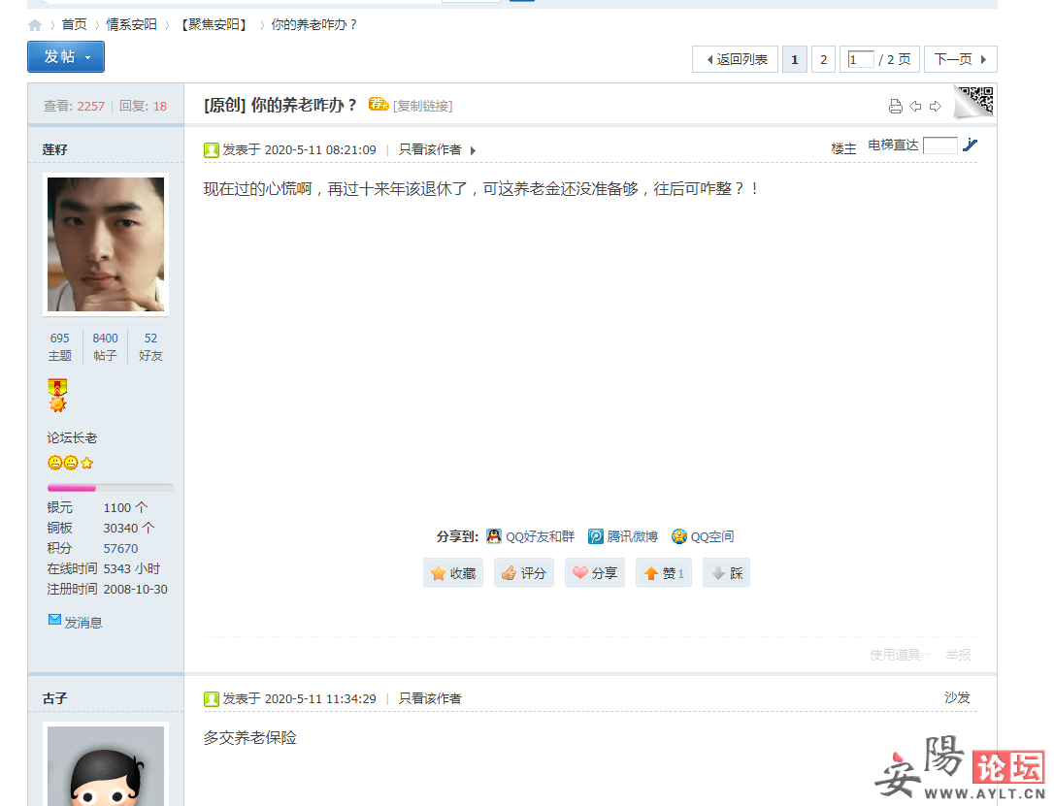Click the elevator jump arrow icon

point(970,145)
